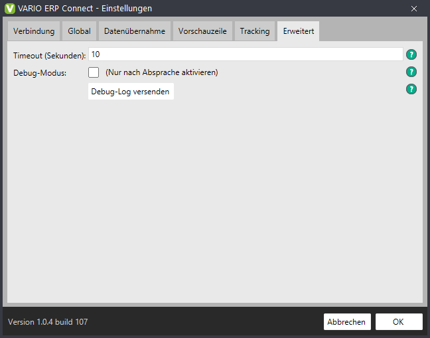The height and width of the screenshot is (338, 430).
Task: Go to the Datenübernahme tab
Action: [x=135, y=31]
